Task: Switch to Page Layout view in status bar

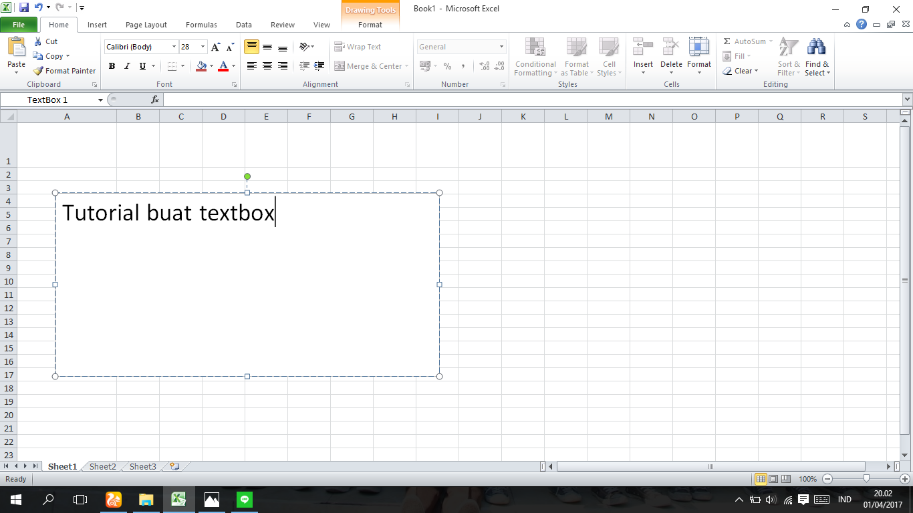Action: [772, 479]
